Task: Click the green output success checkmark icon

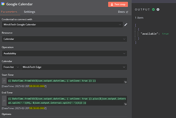Action: 153,10
